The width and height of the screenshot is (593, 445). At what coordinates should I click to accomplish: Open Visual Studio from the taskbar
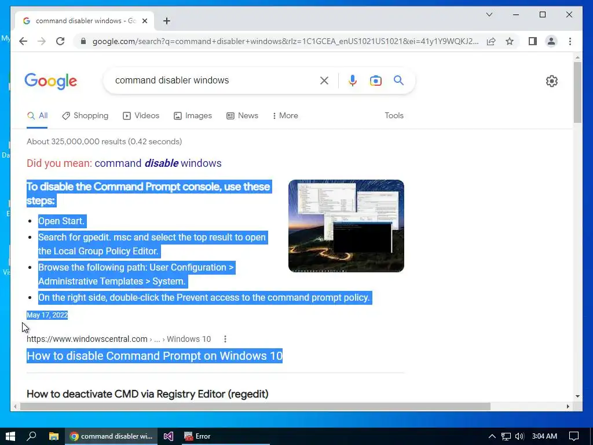coord(169,436)
